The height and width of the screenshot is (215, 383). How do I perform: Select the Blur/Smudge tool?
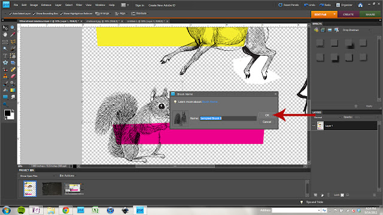point(13,97)
